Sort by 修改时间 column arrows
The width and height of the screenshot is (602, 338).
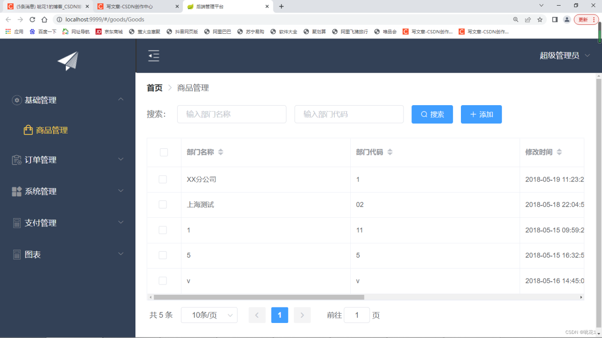point(559,152)
